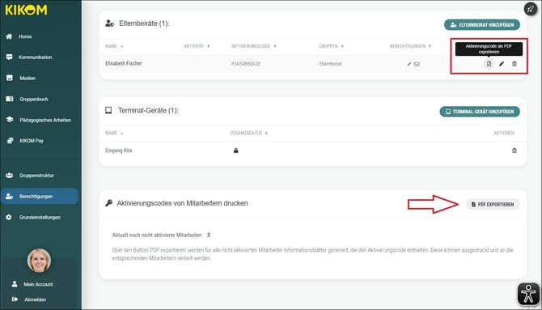Click Elternbeirat hinzufügen button
The height and width of the screenshot is (310, 542).
click(x=482, y=25)
